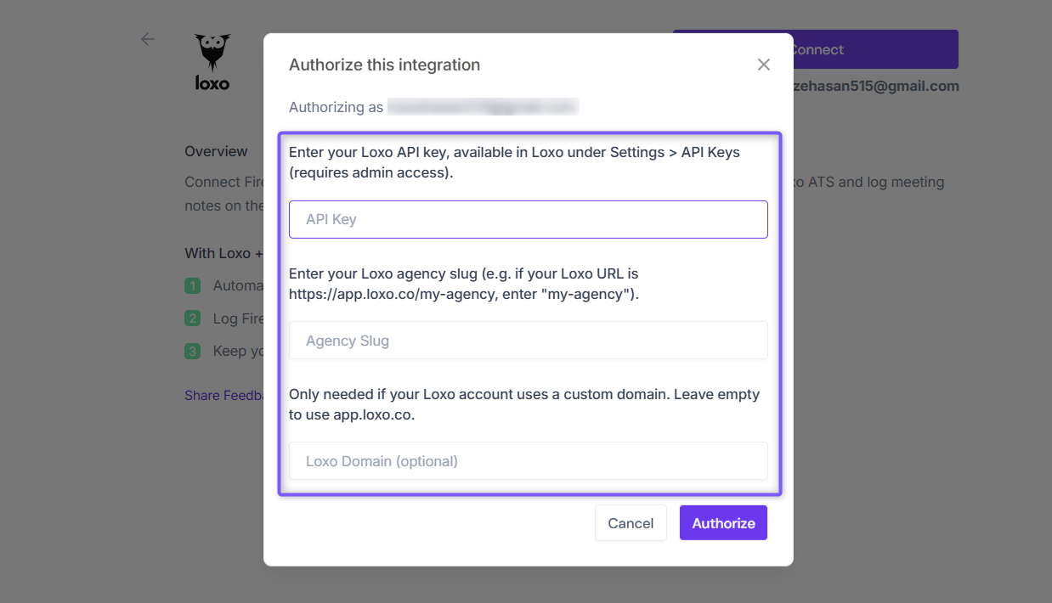Click into the Loxo Domain (optional) field

click(x=529, y=461)
